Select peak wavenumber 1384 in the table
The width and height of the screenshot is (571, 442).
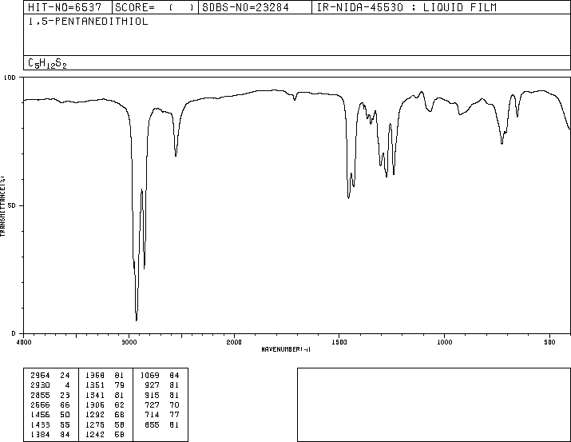tap(40, 435)
